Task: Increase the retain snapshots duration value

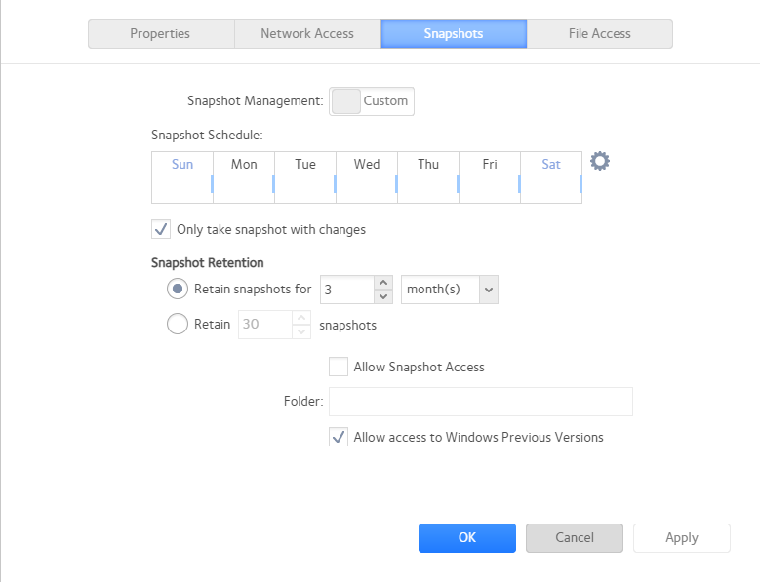Action: coord(383,283)
